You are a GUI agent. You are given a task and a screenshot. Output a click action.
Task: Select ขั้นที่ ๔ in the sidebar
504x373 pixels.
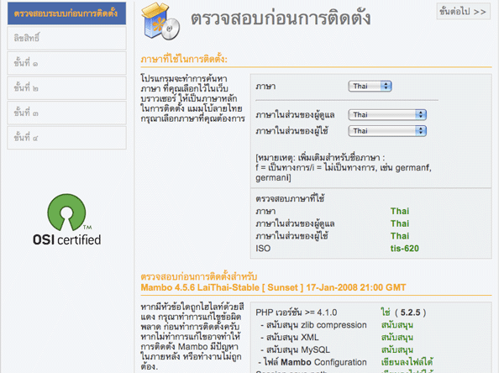66,137
